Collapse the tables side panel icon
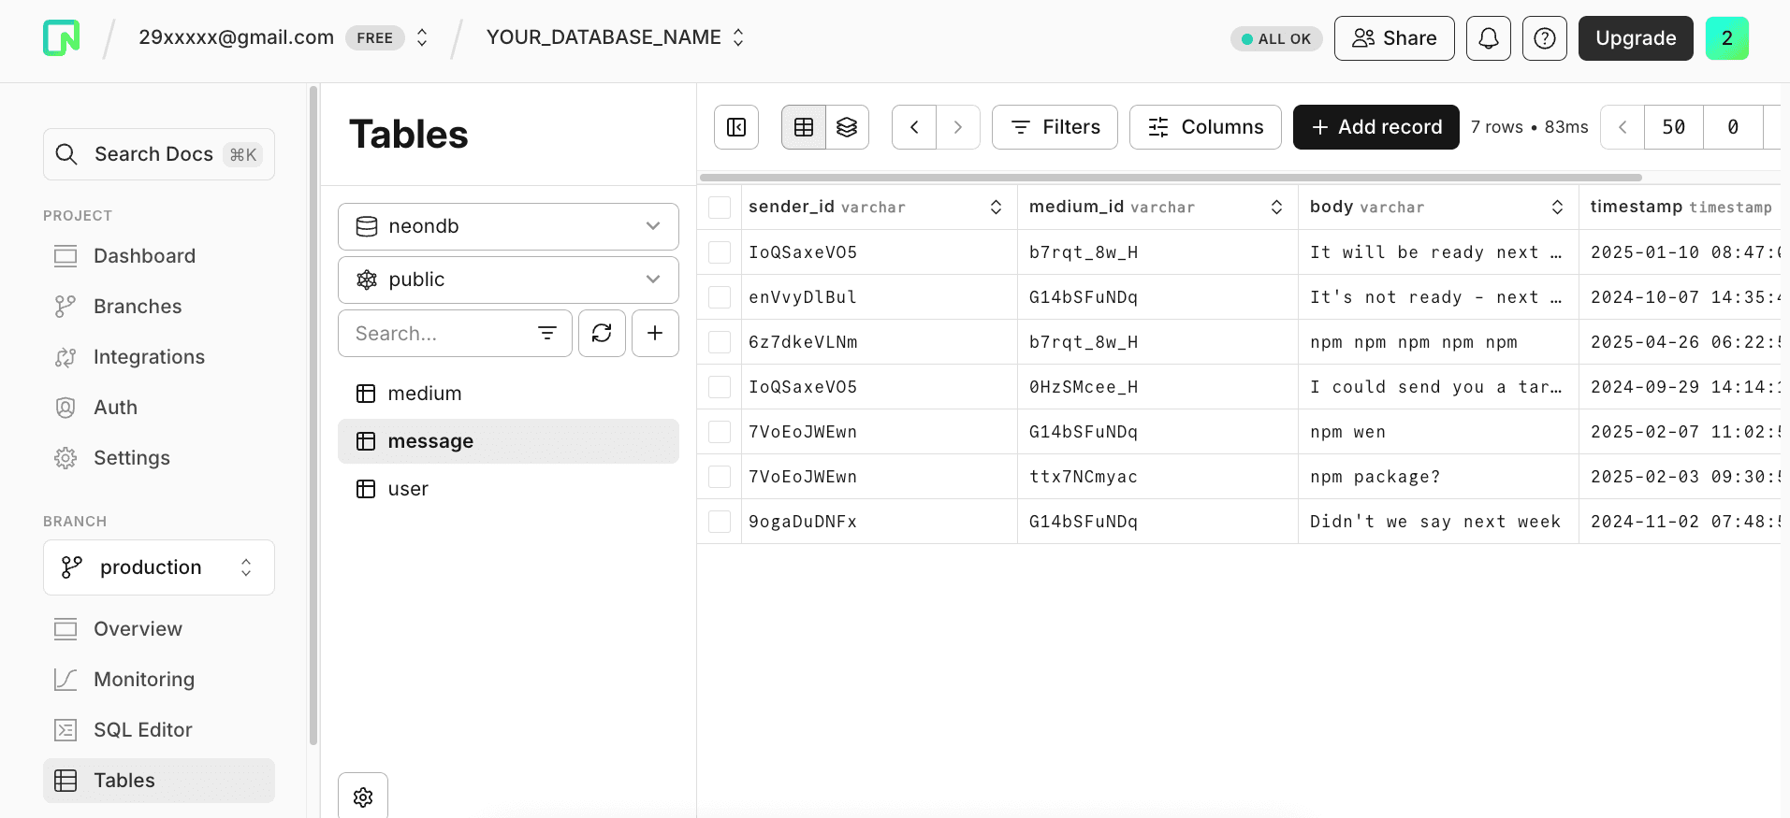The image size is (1790, 818). click(x=736, y=127)
